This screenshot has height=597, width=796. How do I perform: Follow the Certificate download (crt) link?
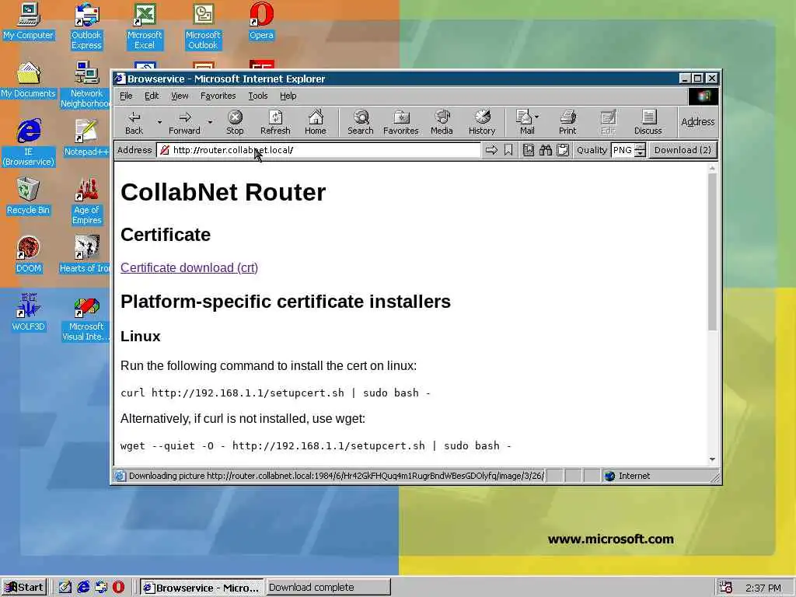coord(190,267)
